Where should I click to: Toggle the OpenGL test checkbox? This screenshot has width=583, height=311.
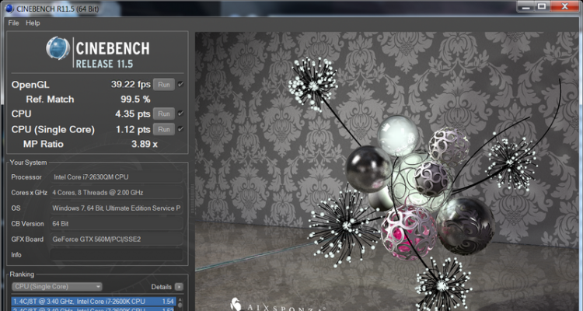point(180,84)
